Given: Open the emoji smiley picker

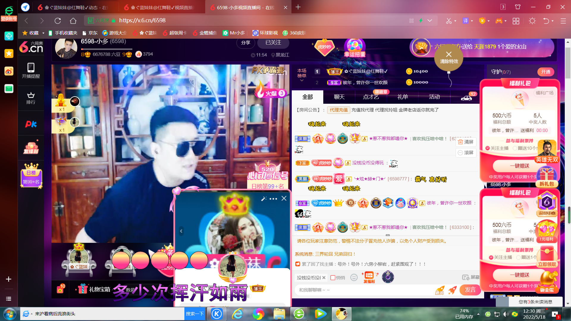Looking at the screenshot, I should (x=354, y=277).
